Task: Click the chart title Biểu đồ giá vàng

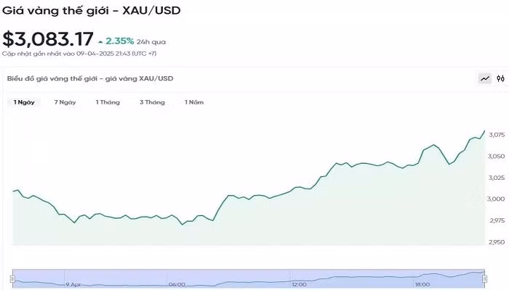Action: coord(90,78)
